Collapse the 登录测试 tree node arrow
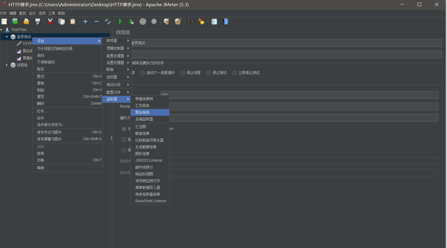 point(7,37)
